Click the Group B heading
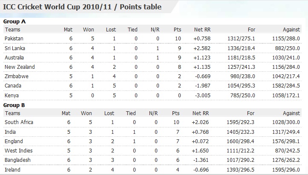Viewport: 308px width, 175px height. click(14, 104)
